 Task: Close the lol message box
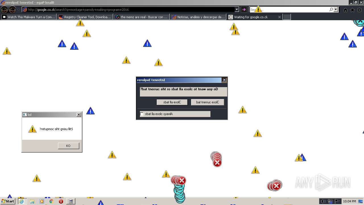click(79, 115)
